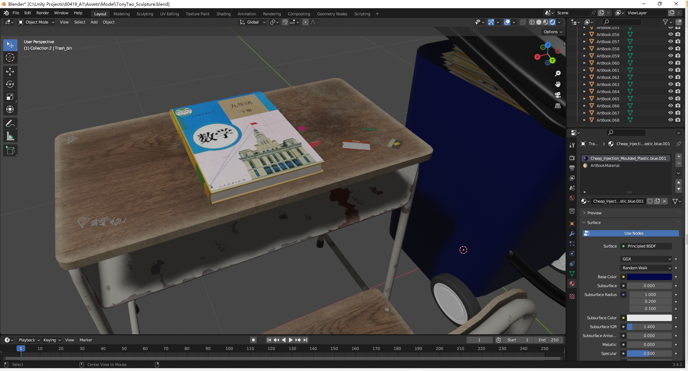Select the Scale tool
The image size is (688, 371).
point(10,97)
